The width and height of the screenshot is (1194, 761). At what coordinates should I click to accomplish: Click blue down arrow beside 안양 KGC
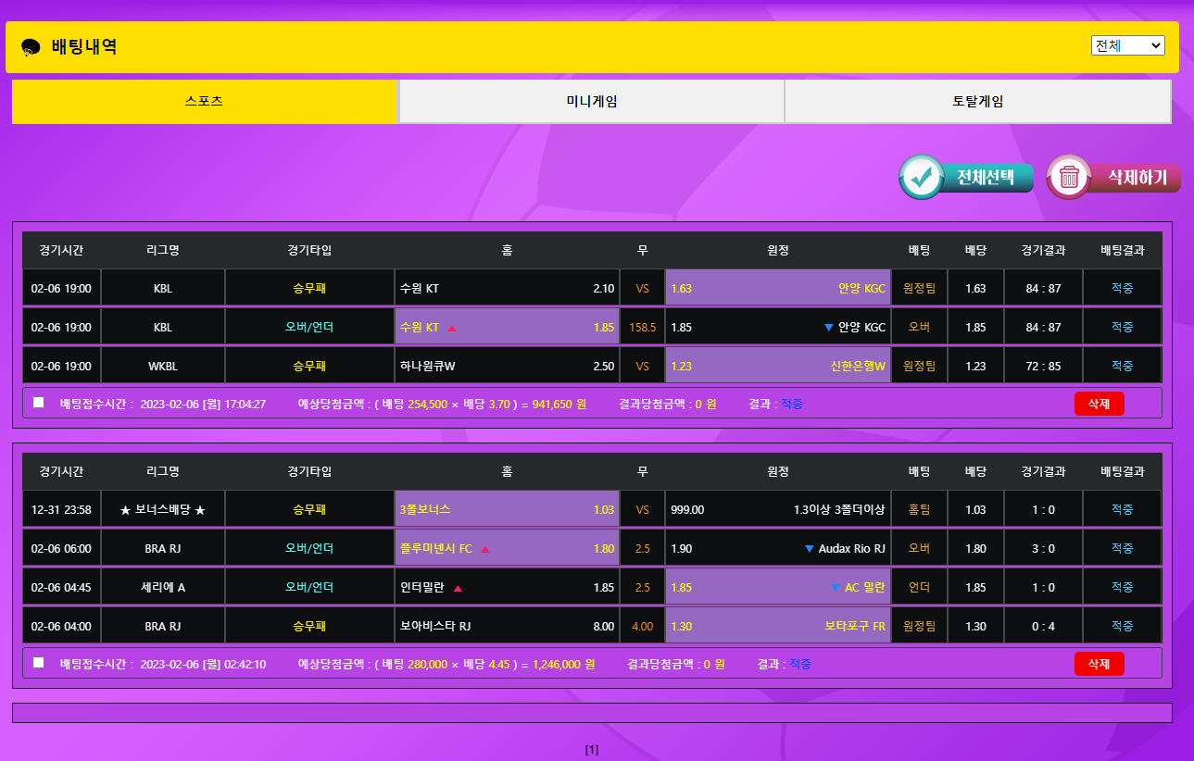pos(828,328)
